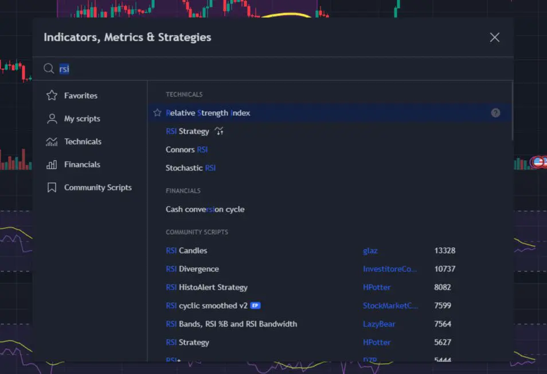547x374 pixels.
Task: Close the Indicators, Metrics & Strategies dialog
Action: pyautogui.click(x=494, y=37)
